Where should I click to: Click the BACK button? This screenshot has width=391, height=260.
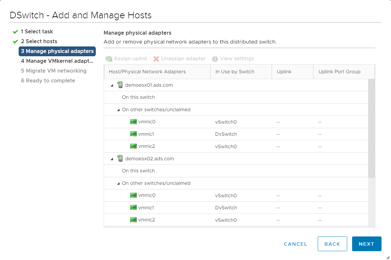[x=332, y=244]
